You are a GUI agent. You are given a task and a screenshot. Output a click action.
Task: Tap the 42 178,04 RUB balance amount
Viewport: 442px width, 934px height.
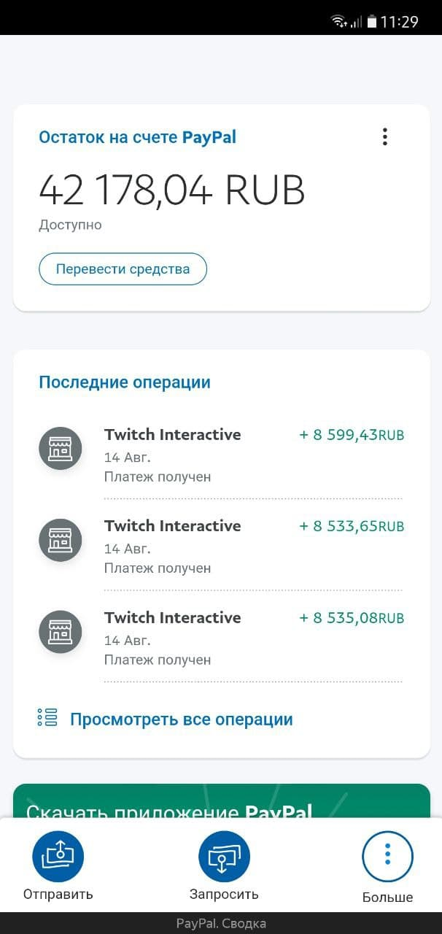pos(172,188)
